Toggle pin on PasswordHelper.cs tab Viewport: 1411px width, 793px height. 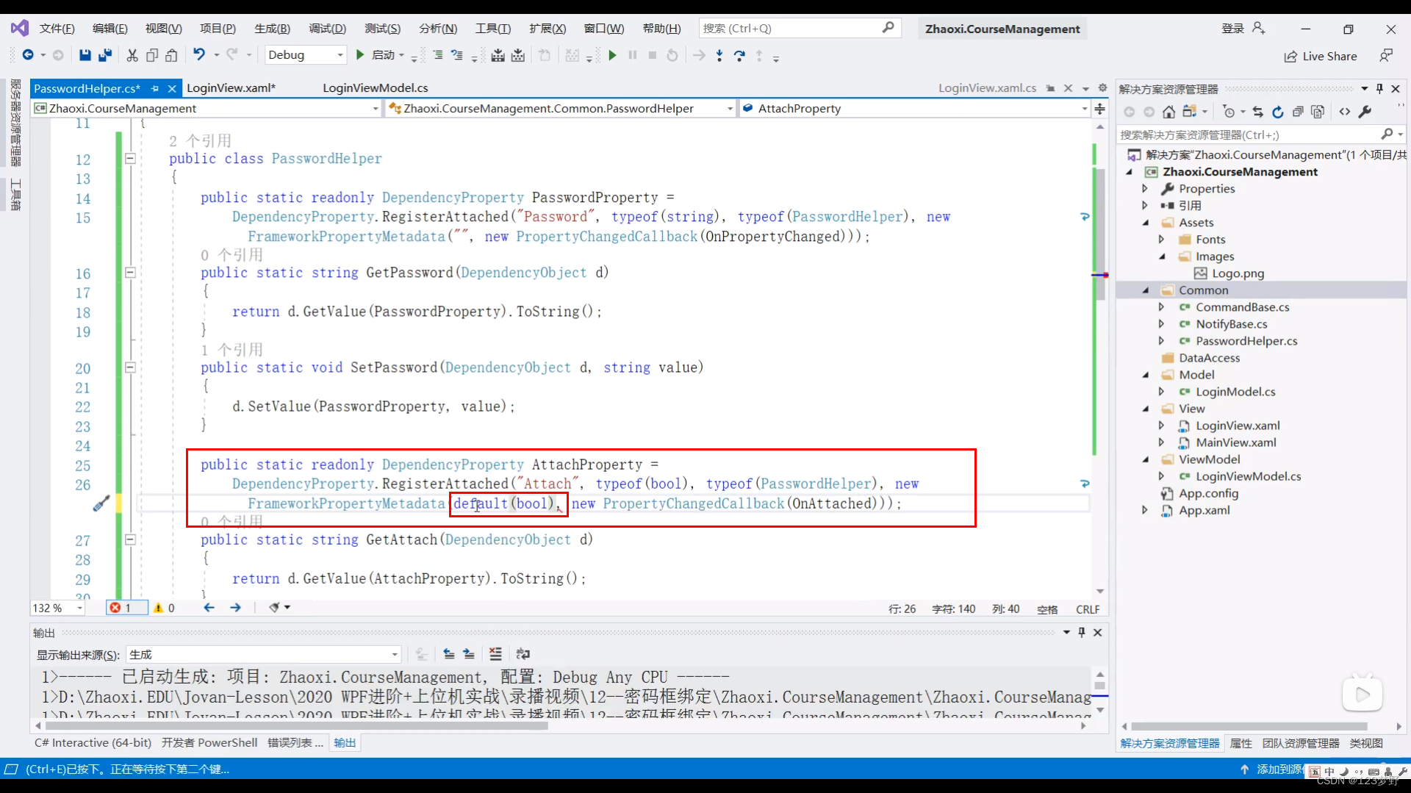(155, 88)
